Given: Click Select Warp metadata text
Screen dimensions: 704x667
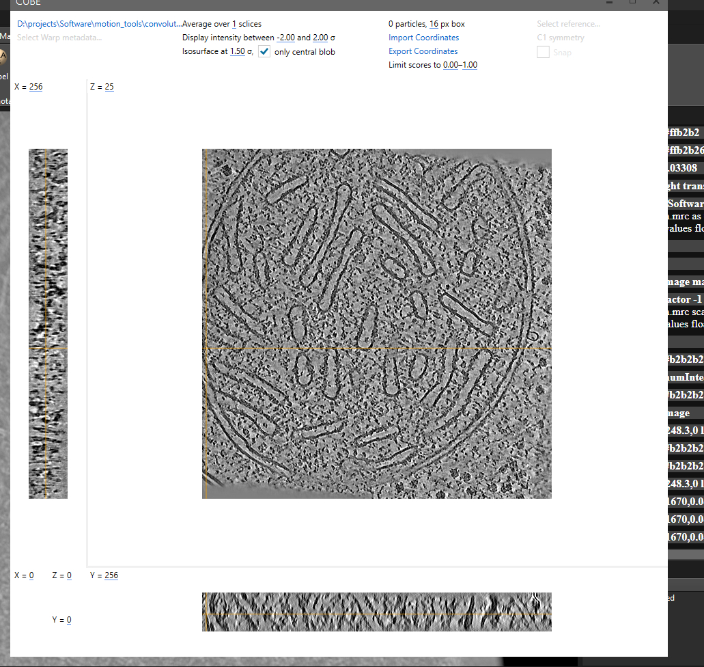Looking at the screenshot, I should pyautogui.click(x=59, y=37).
